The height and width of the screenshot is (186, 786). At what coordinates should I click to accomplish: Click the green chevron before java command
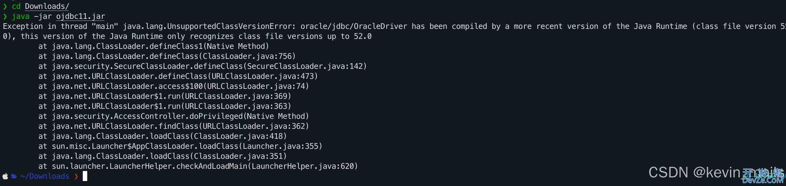tap(5, 16)
